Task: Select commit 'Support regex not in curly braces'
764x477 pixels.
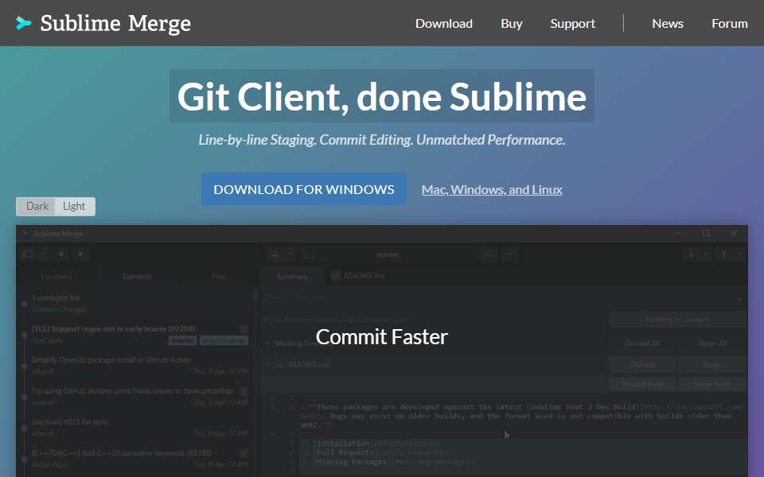Action: [x=134, y=335]
